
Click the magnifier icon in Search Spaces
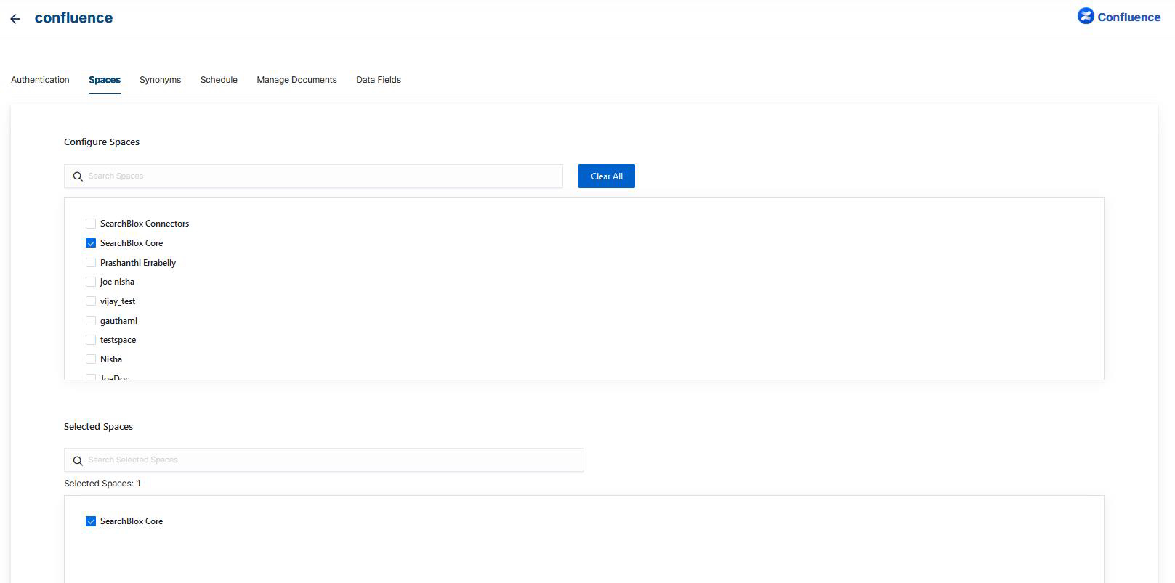(x=78, y=176)
